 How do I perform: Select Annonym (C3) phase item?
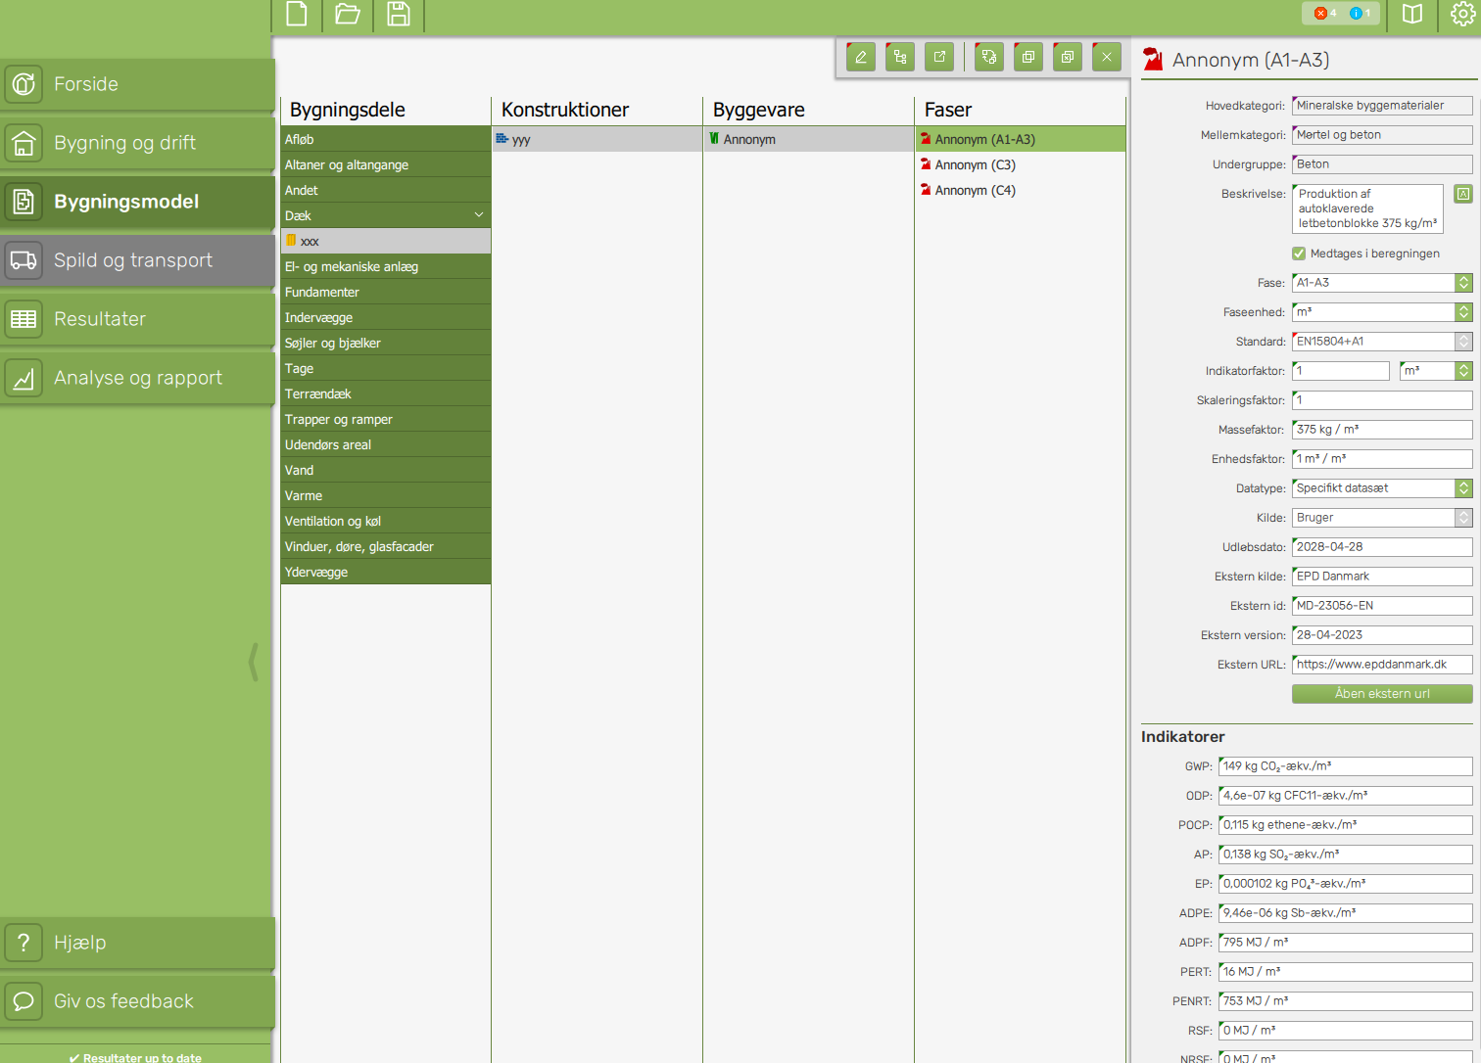coord(975,165)
